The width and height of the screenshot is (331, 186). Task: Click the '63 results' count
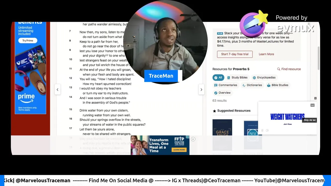click(x=220, y=101)
